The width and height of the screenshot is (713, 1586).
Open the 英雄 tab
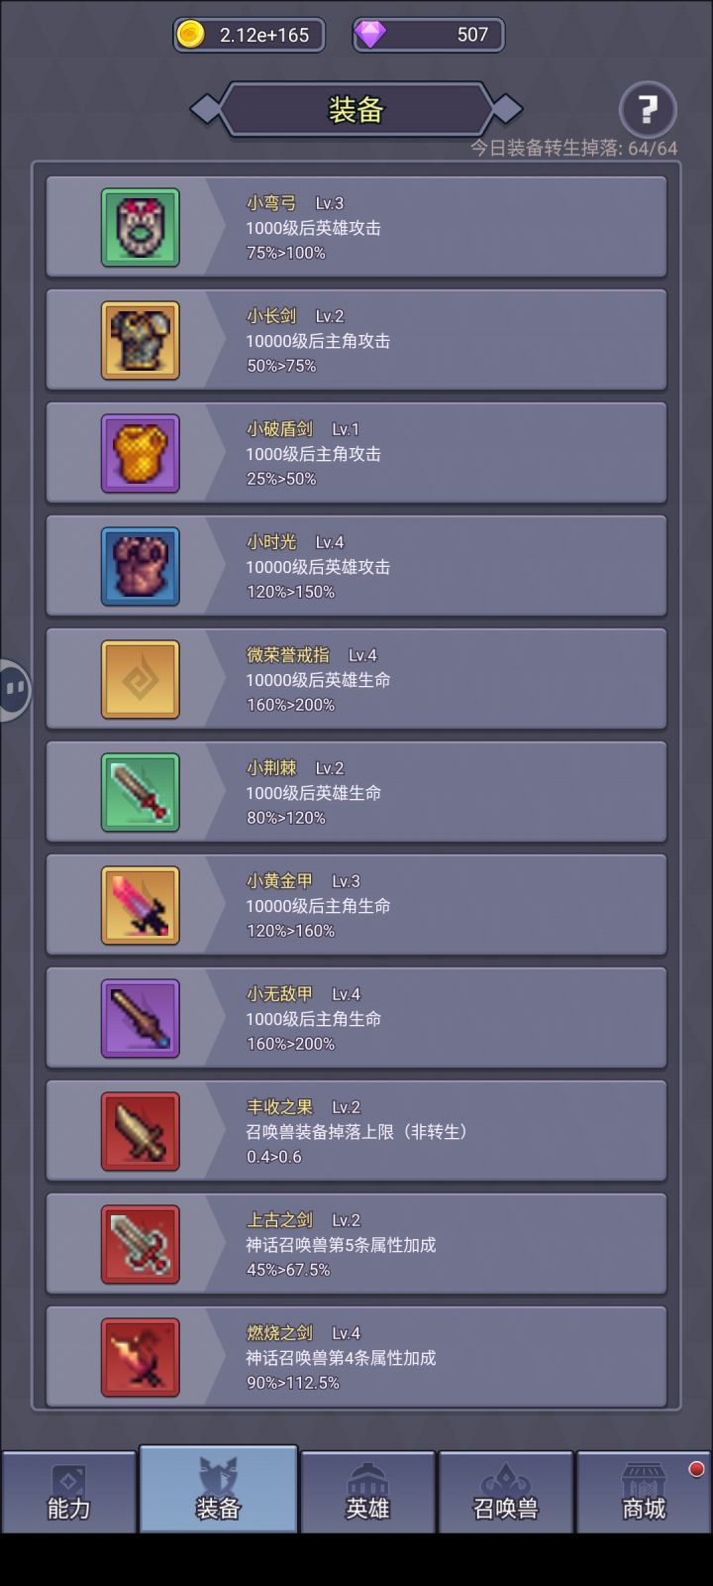(367, 1492)
